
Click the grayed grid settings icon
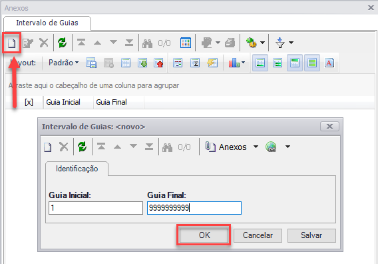[108, 63]
